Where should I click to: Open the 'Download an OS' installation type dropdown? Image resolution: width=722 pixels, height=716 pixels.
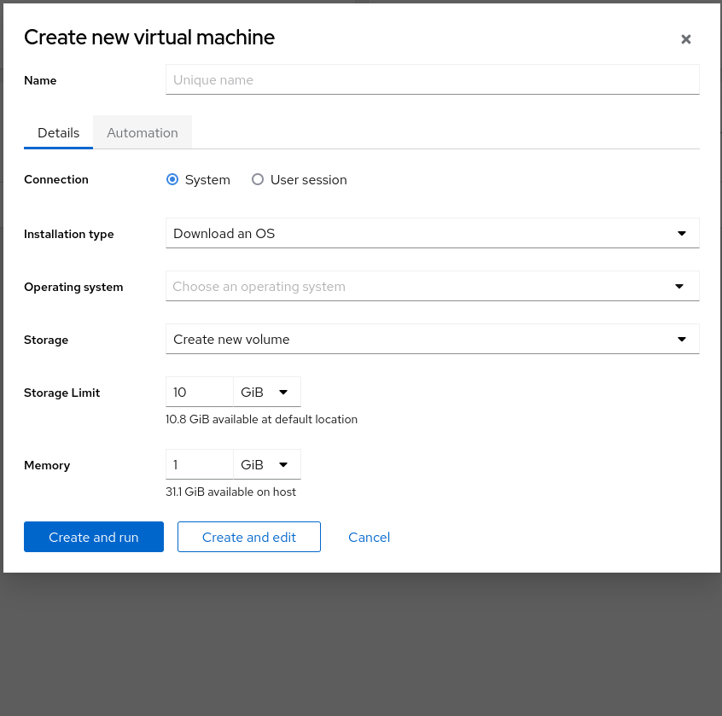(418, 233)
